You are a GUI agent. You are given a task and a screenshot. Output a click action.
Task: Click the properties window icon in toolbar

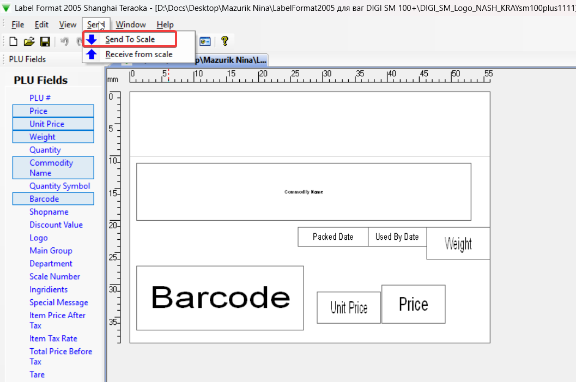pos(205,41)
